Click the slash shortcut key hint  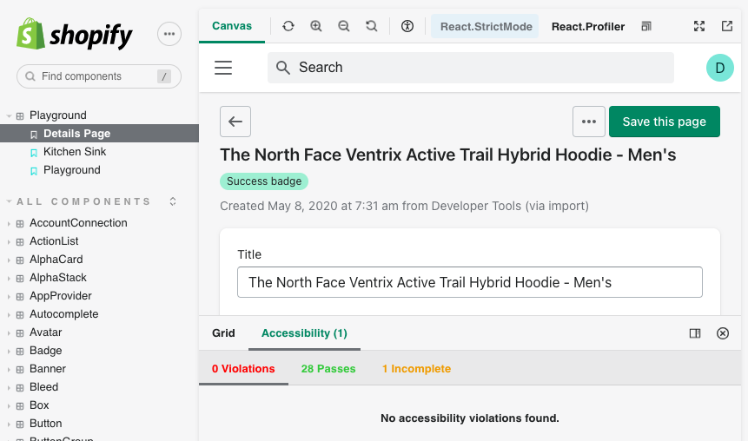click(164, 76)
